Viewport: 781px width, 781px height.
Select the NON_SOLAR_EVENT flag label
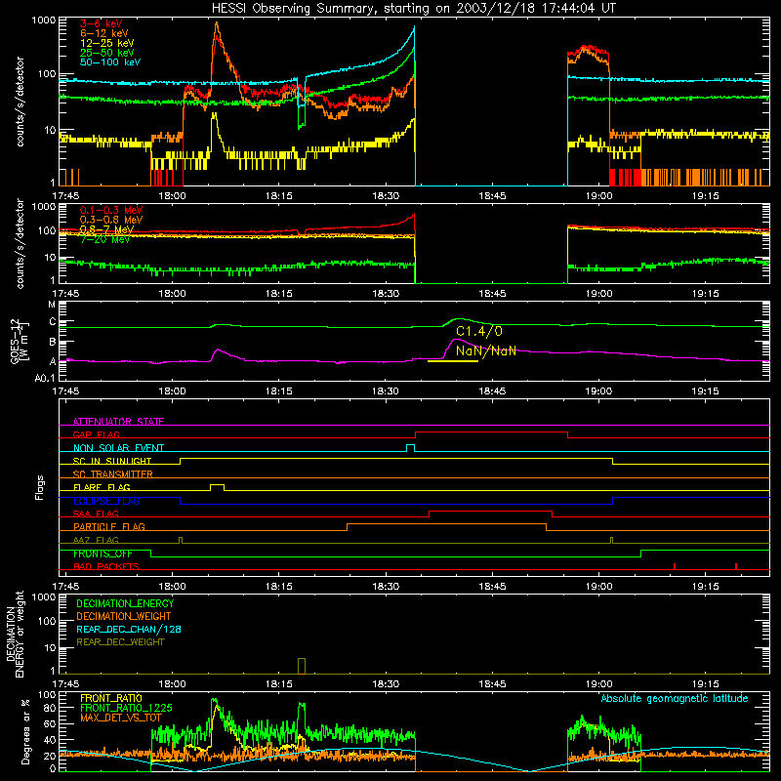click(118, 448)
